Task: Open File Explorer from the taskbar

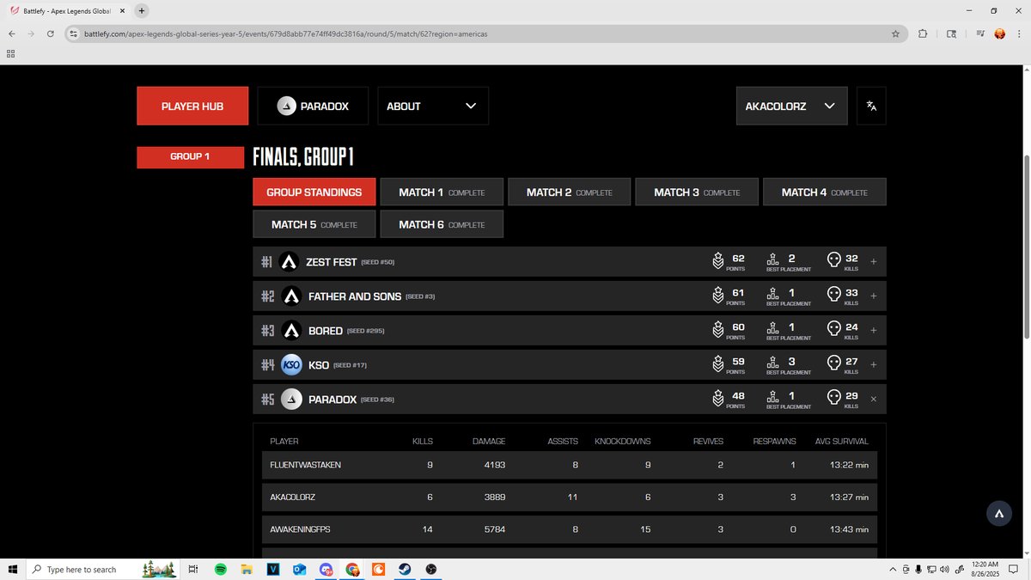Action: 246,569
